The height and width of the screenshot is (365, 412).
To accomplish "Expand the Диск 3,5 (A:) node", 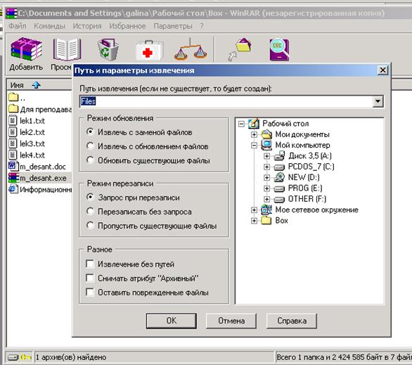I will pyautogui.click(x=266, y=156).
